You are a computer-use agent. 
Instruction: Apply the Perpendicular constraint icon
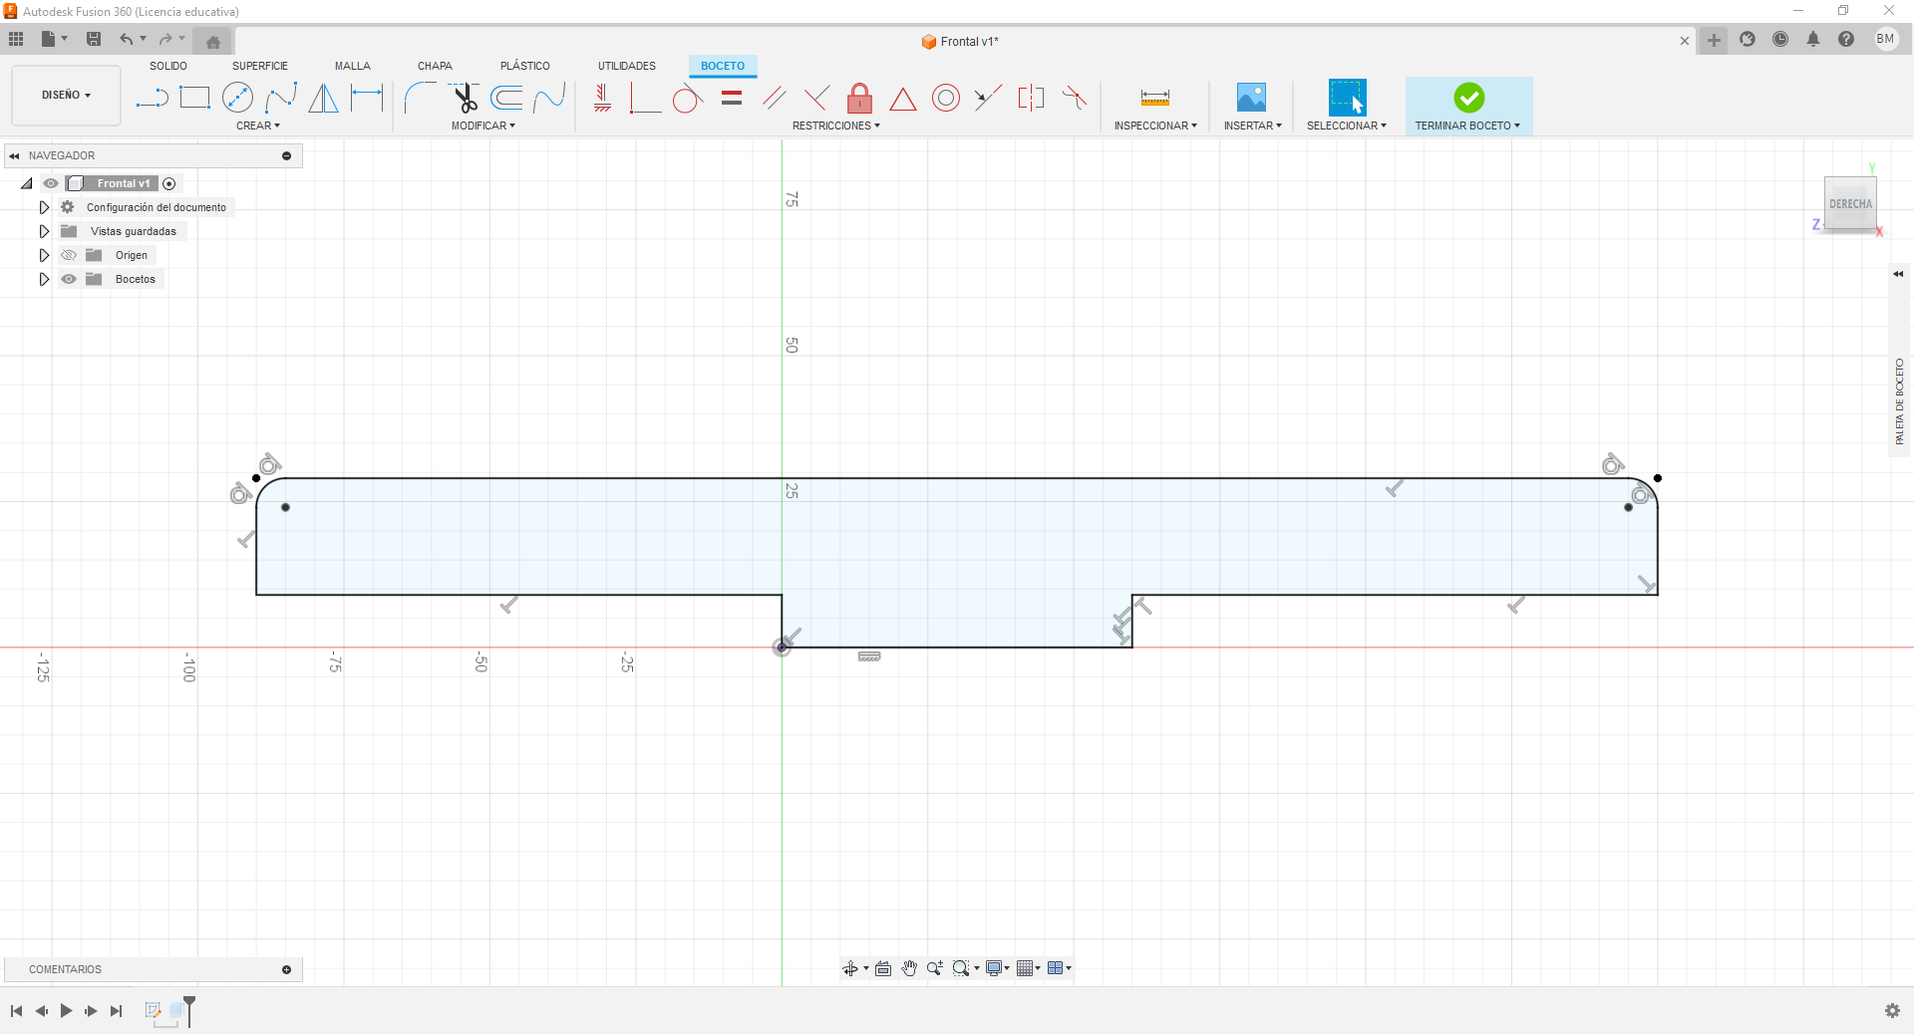click(816, 98)
